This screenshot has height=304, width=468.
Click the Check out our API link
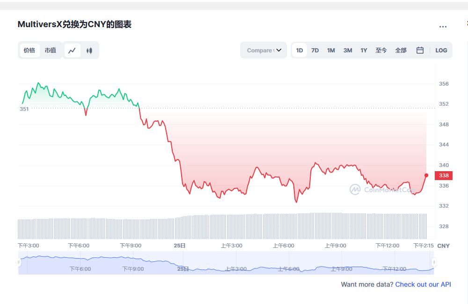tap(423, 284)
